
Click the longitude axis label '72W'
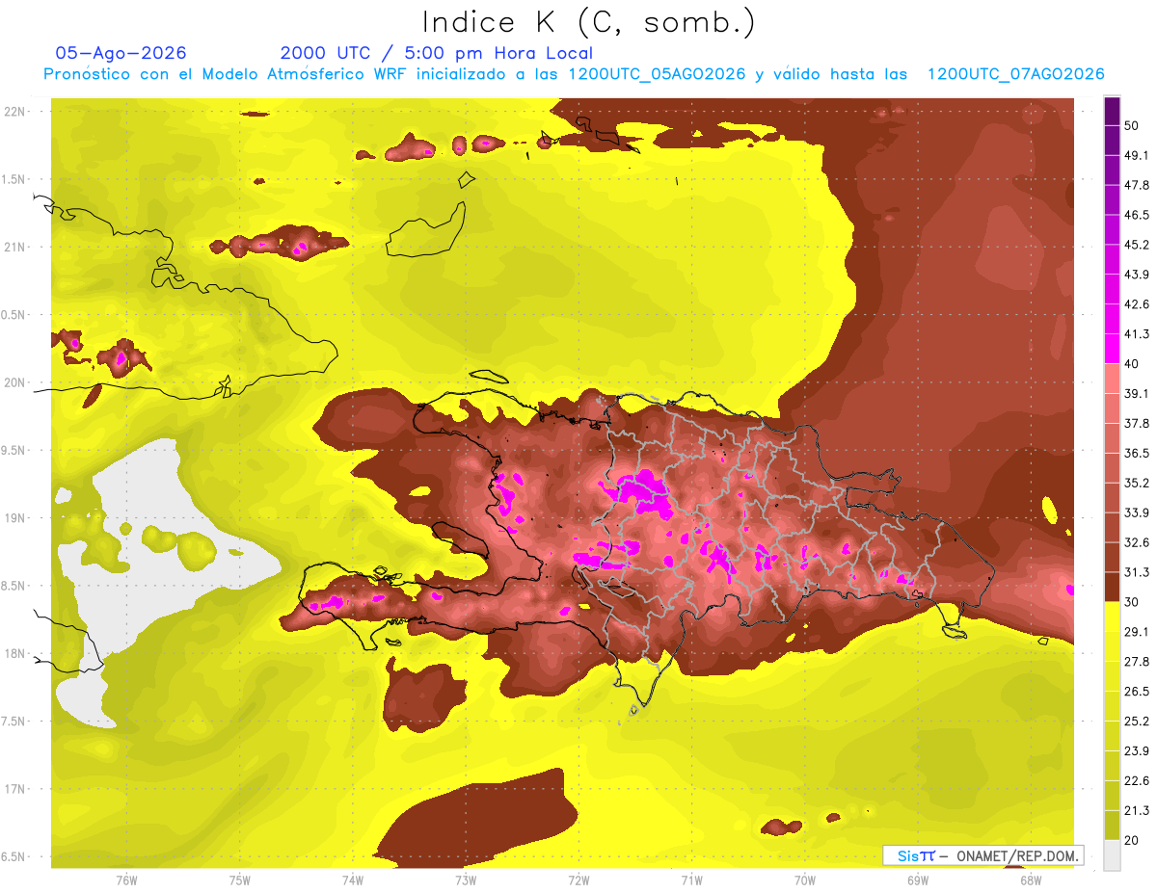(x=578, y=880)
